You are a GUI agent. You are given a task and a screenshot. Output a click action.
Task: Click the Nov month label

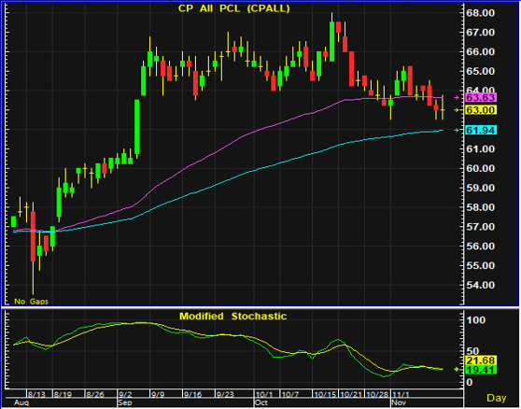click(x=399, y=402)
